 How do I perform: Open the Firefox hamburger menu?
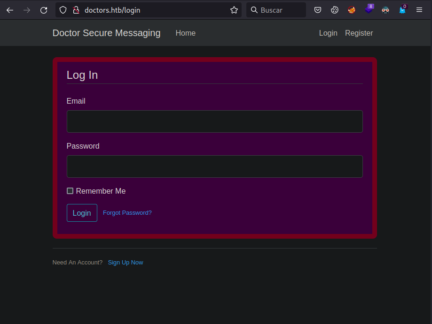[x=419, y=10]
